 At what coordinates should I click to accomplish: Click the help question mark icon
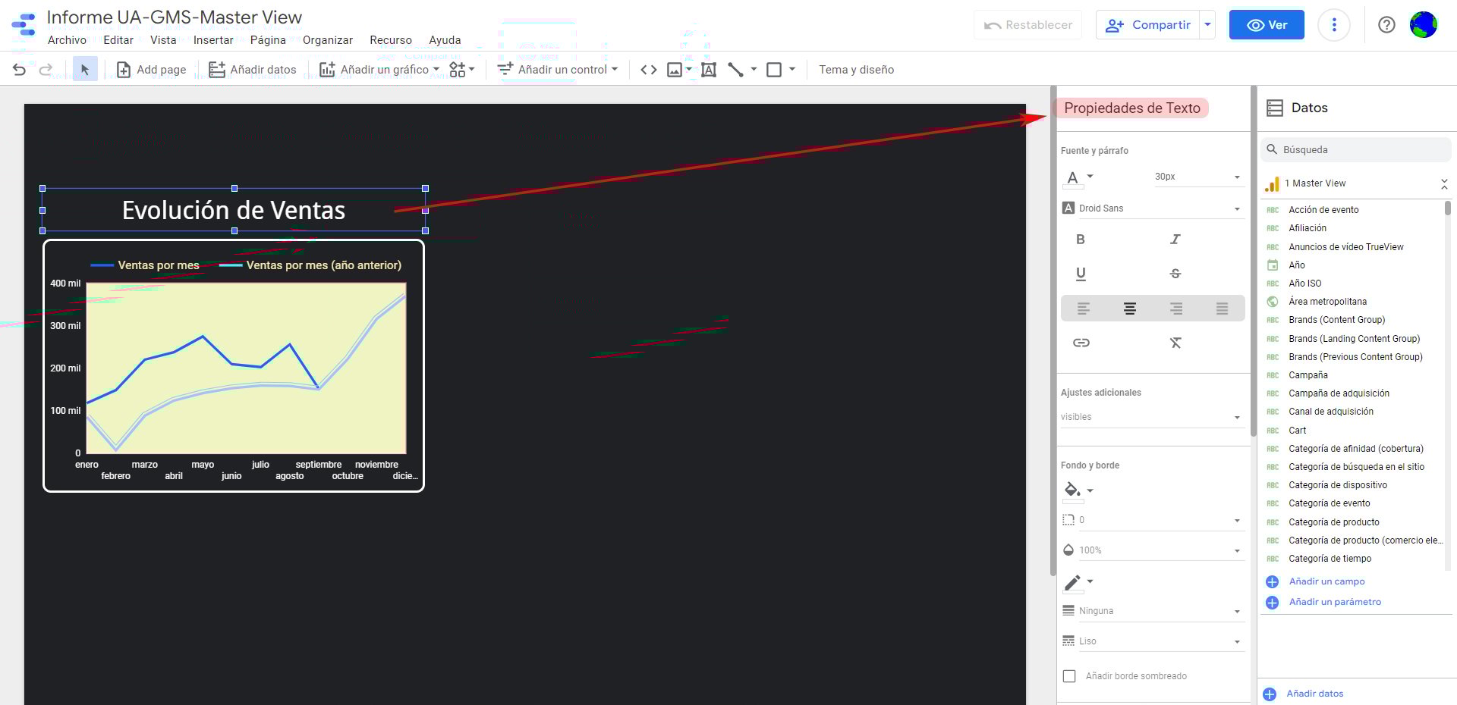[x=1386, y=25]
